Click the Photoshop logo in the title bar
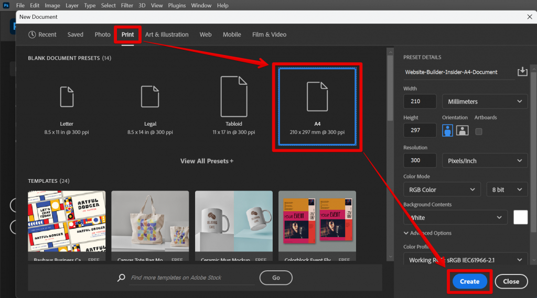This screenshot has height=298, width=537. [6, 5]
